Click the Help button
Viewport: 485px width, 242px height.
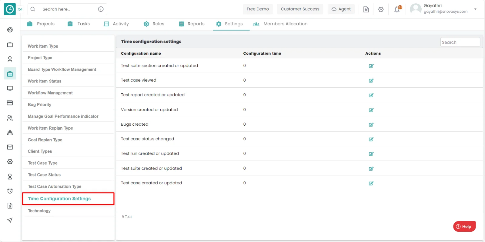[x=464, y=227]
